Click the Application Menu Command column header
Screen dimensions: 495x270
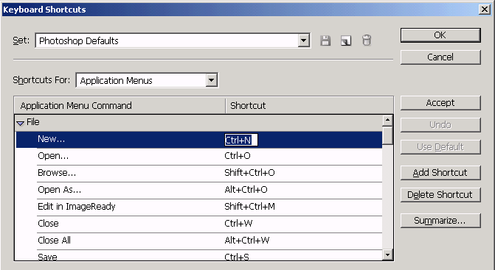coord(120,106)
